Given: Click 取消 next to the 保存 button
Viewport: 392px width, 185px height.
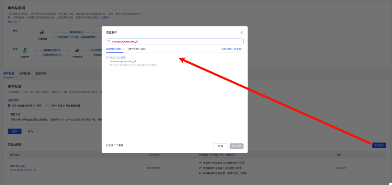Looking at the screenshot, I should 30,131.
